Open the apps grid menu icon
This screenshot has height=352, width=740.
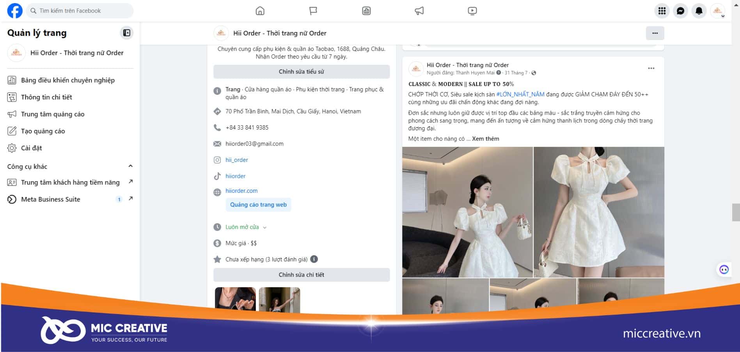pos(662,11)
